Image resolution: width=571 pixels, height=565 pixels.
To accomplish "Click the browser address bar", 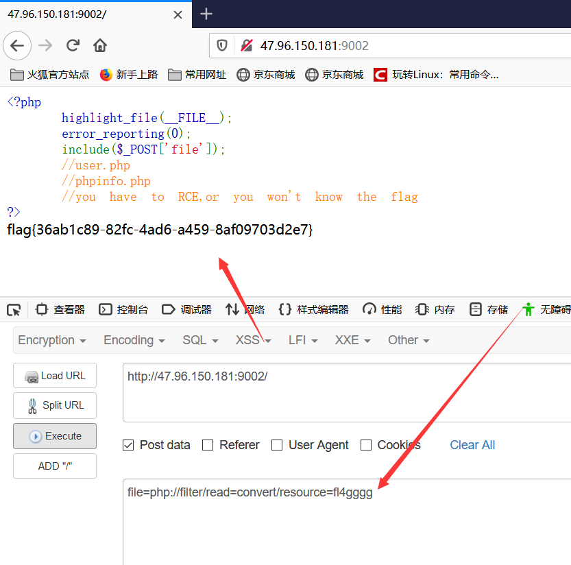I will [x=389, y=45].
